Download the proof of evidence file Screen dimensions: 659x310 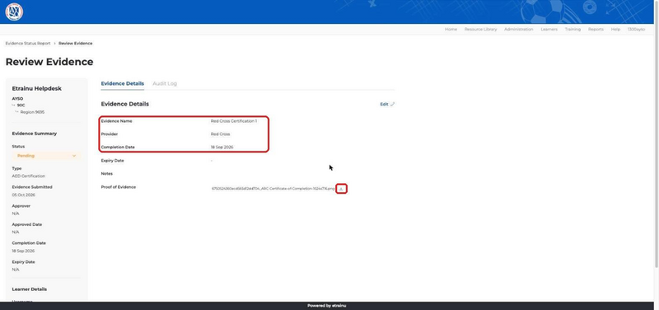coord(341,189)
